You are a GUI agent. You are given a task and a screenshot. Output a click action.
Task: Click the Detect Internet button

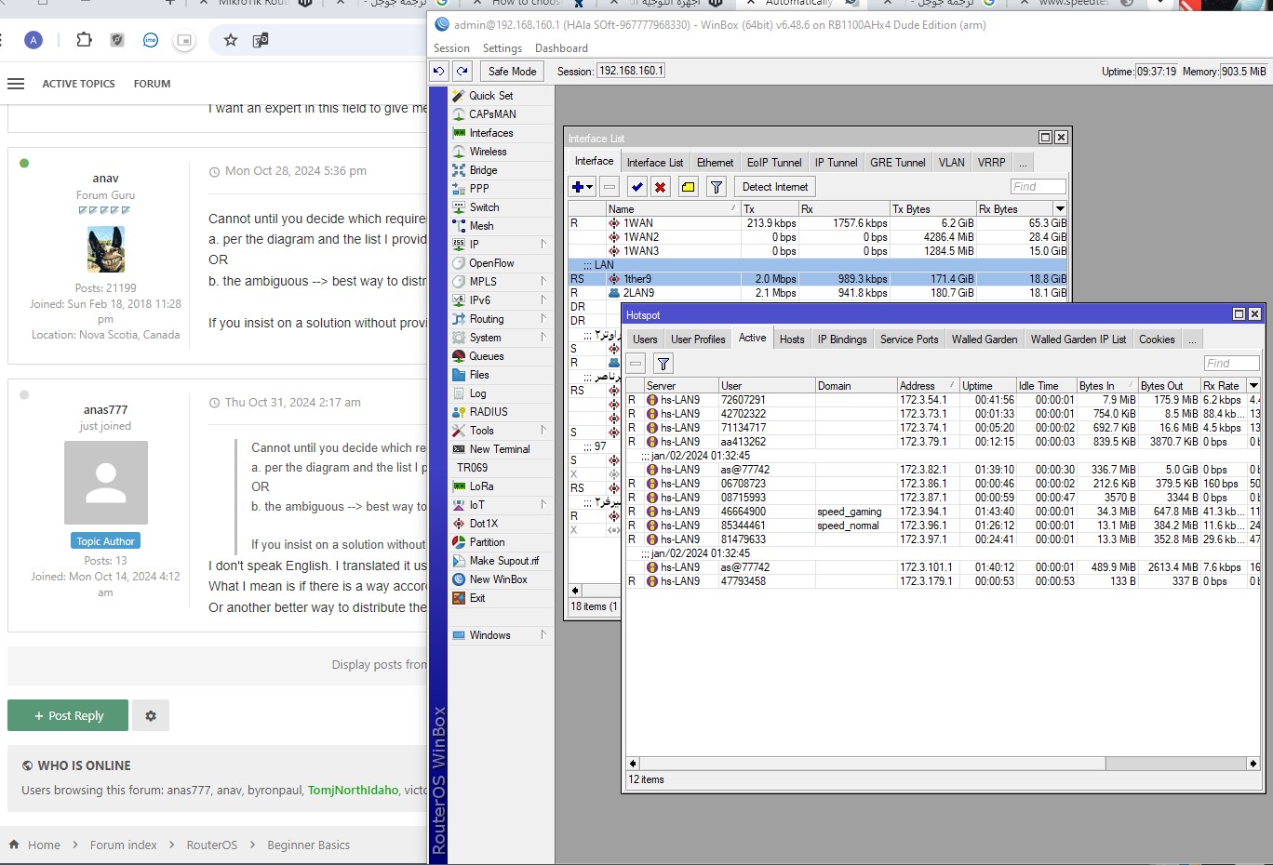pos(775,187)
